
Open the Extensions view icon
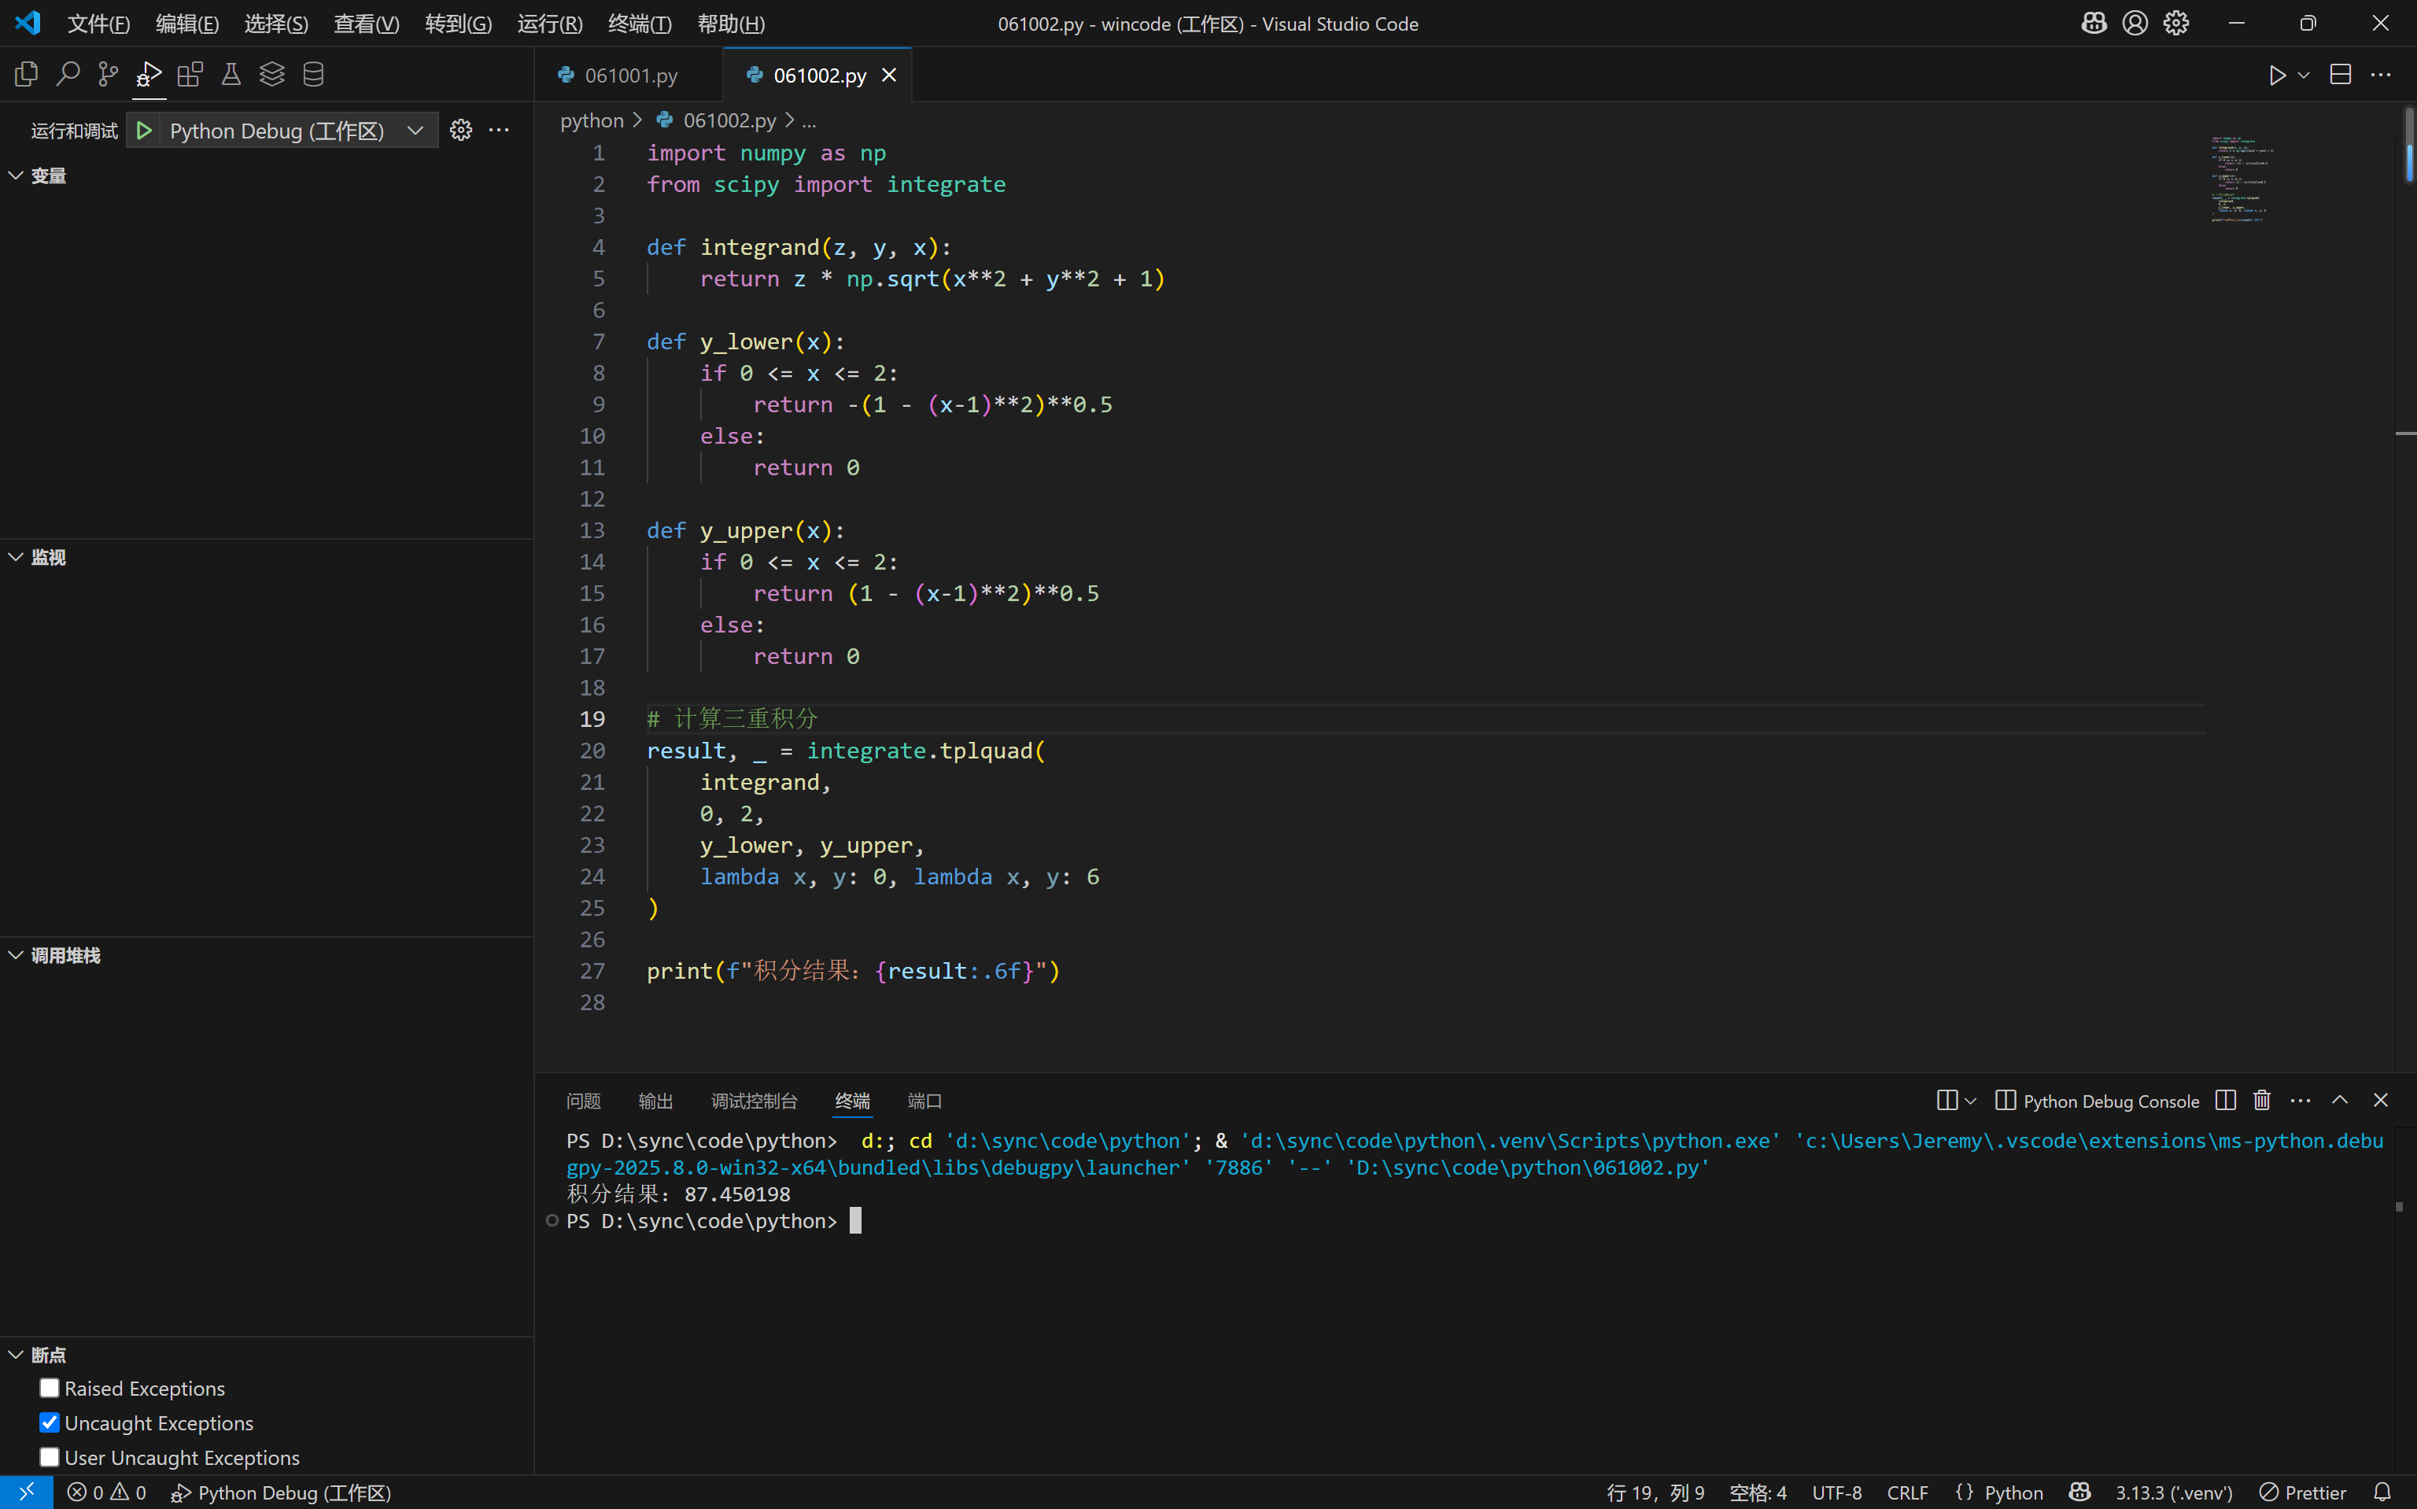(190, 74)
